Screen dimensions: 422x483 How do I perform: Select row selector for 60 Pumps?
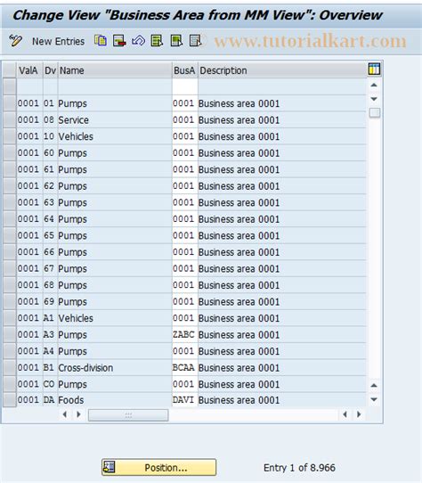coord(10,153)
